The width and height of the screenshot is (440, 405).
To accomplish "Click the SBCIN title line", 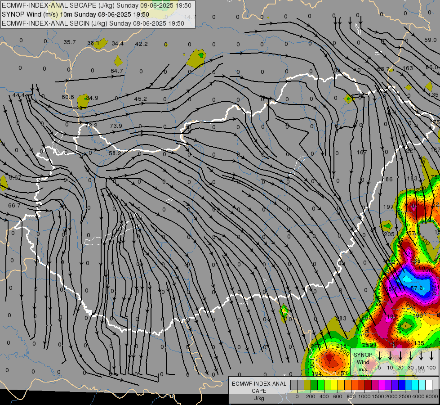I will pyautogui.click(x=93, y=23).
